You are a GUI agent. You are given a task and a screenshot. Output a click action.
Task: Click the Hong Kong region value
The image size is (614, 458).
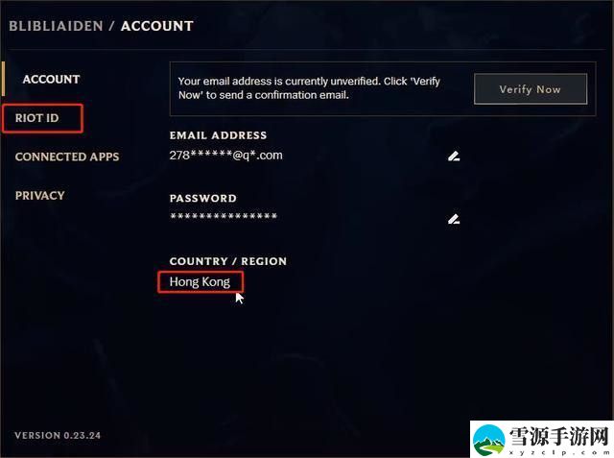coord(200,282)
